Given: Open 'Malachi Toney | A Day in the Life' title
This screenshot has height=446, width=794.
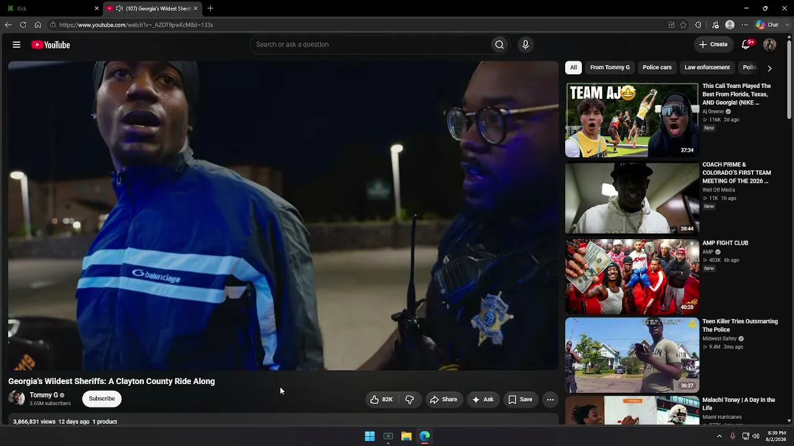Looking at the screenshot, I should (x=739, y=404).
